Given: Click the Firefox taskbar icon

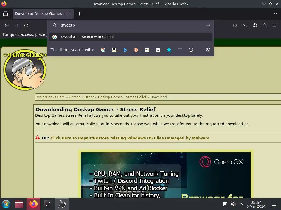Looking at the screenshot, I should click(x=33, y=204).
